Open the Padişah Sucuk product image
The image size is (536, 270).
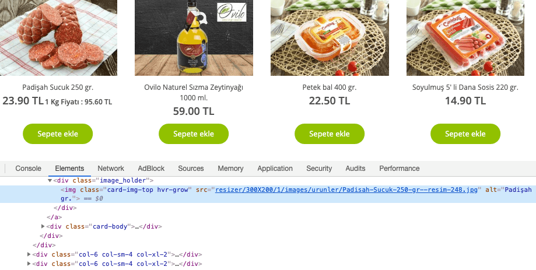pos(58,37)
